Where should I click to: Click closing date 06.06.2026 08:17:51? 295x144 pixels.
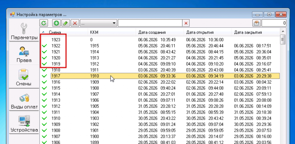(x=253, y=46)
